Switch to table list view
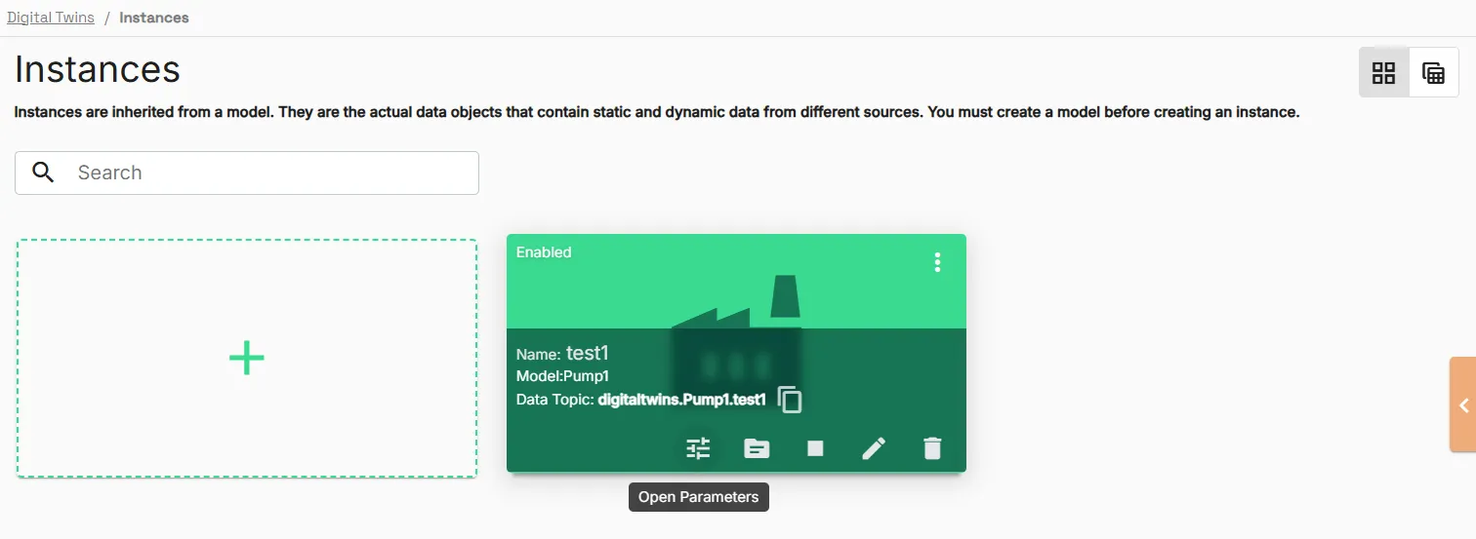Viewport: 1476px width, 539px height. tap(1434, 73)
